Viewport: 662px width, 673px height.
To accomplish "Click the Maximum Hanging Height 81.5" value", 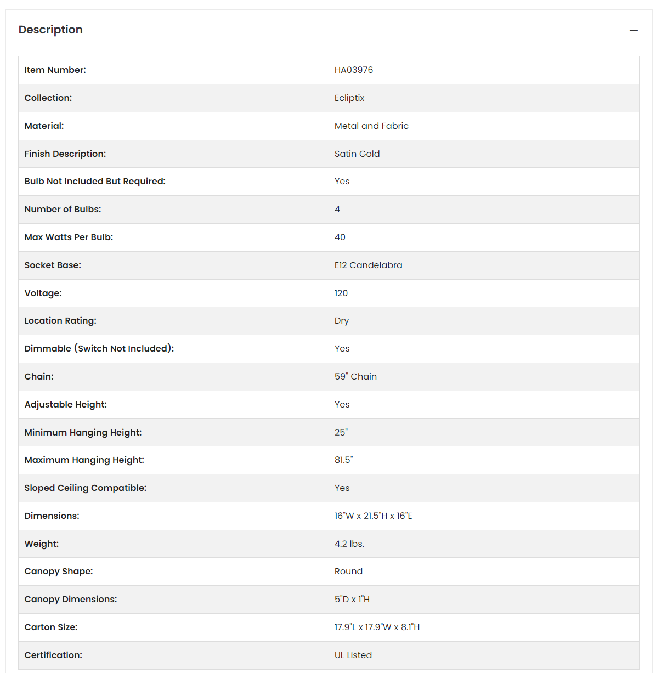I will [344, 460].
